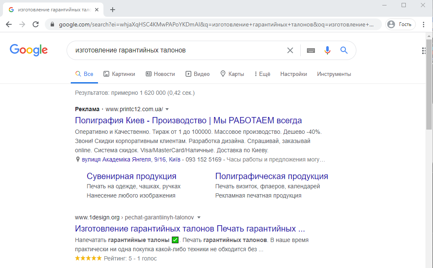Expand dropdown arrow next to 1design.org result
The image size is (433, 268).
click(199, 217)
